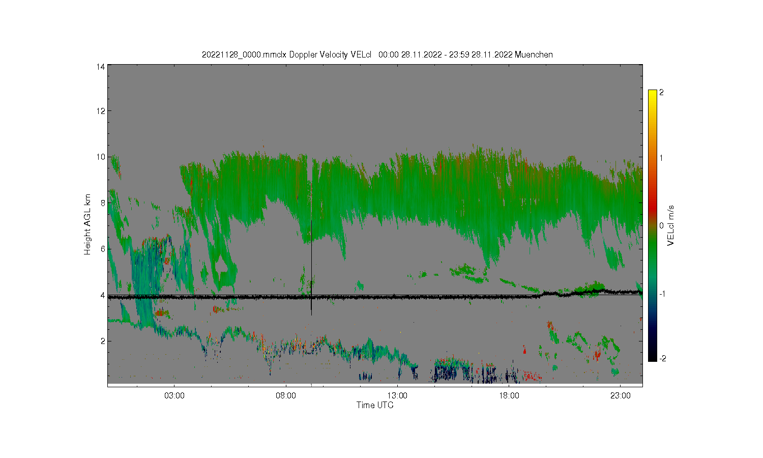Screen dimensions: 763x458
Task: Click the colorbar '-1' label
Action: [662, 294]
